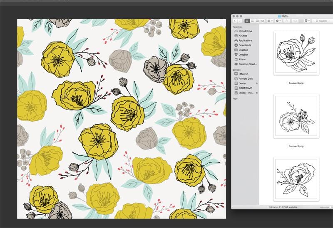Click the Finder Search field
This screenshot has height=228, width=333.
[x=323, y=21]
